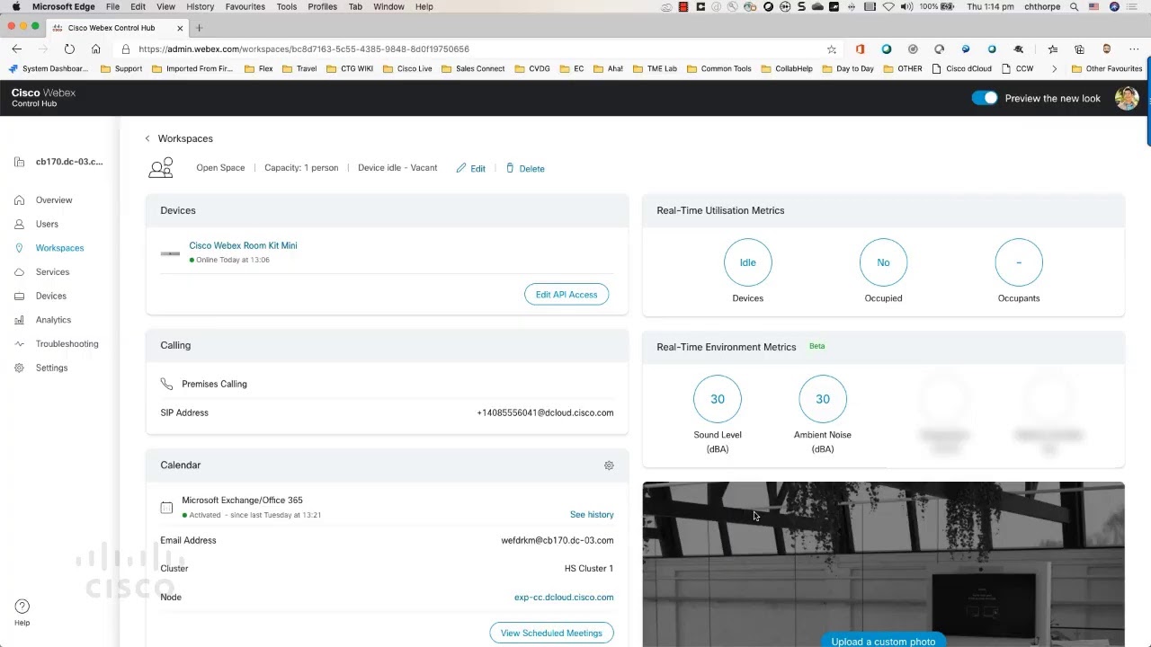Open the Support bookmarks folder
The width and height of the screenshot is (1151, 647).
(x=121, y=68)
